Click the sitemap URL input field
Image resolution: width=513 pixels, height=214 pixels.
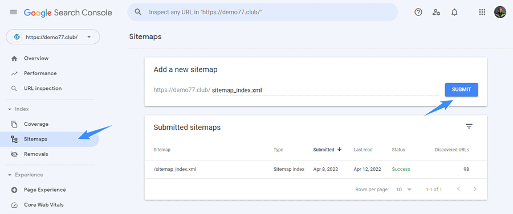click(x=325, y=90)
